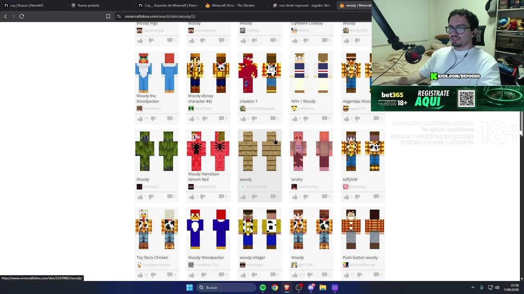Select the red Woody Harrelson Venom thumbnail
The image size is (524, 294).
[208, 151]
